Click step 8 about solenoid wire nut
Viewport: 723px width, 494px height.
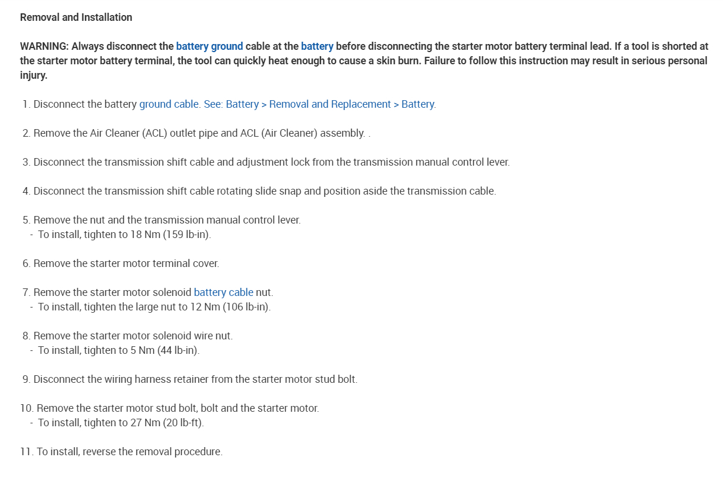point(133,336)
